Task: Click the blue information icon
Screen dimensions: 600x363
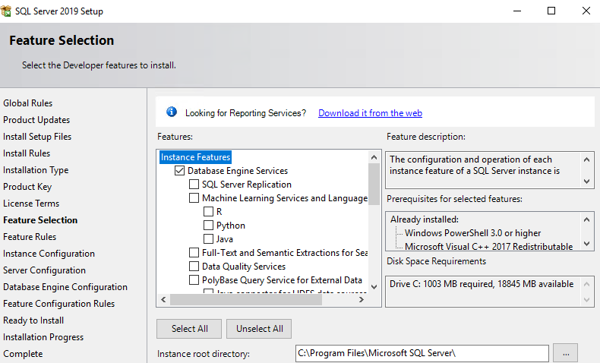Action: (x=172, y=112)
